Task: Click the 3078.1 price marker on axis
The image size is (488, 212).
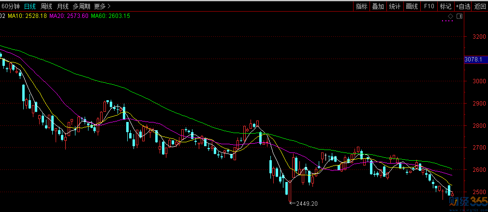Action: click(475, 59)
